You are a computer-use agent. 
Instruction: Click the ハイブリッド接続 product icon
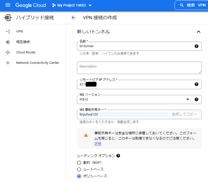pyautogui.click(x=8, y=18)
